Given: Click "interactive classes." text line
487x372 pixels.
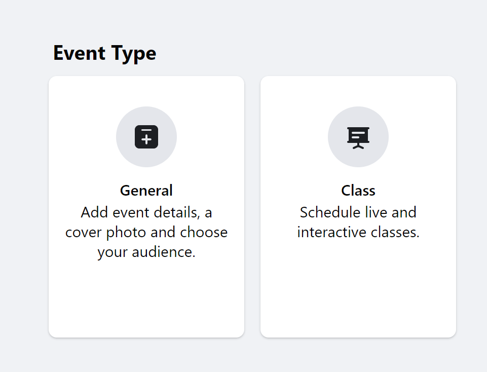Looking at the screenshot, I should click(358, 232).
